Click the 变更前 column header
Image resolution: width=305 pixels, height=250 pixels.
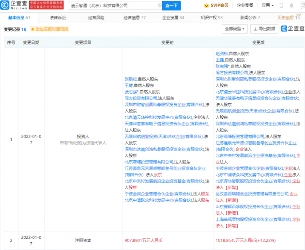168,42
